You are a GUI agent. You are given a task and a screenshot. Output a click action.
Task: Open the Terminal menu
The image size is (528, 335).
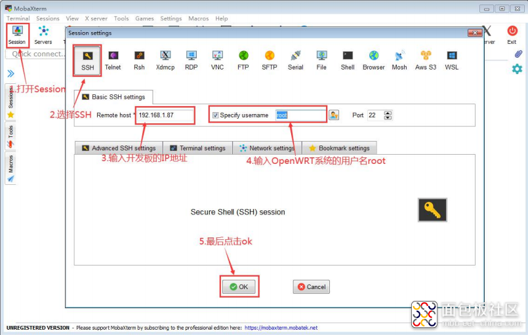coord(18,18)
